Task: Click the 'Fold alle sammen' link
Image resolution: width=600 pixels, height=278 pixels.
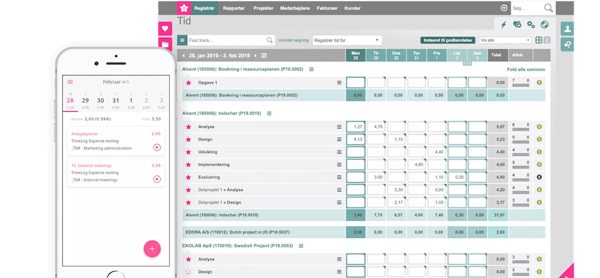Action: (x=526, y=70)
